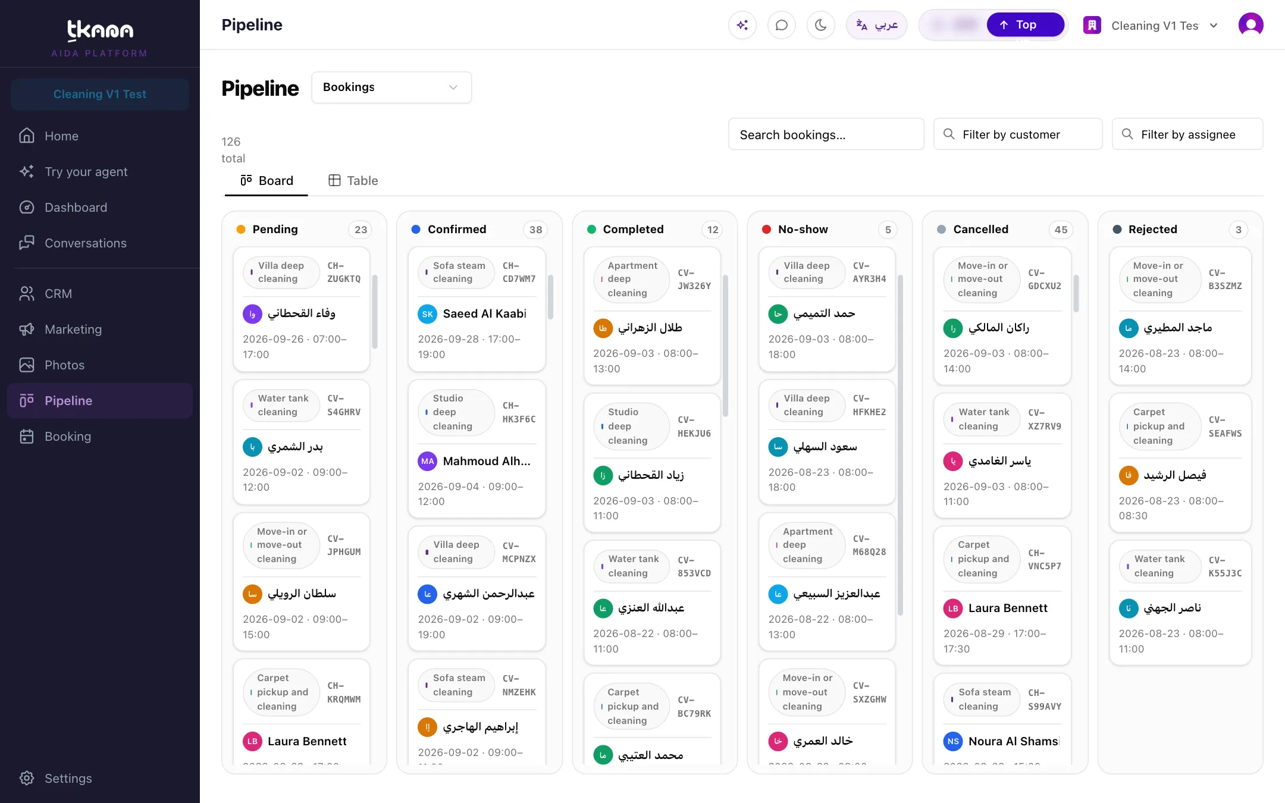The image size is (1285, 803).
Task: Open Marketing in the sidebar
Action: click(100, 330)
